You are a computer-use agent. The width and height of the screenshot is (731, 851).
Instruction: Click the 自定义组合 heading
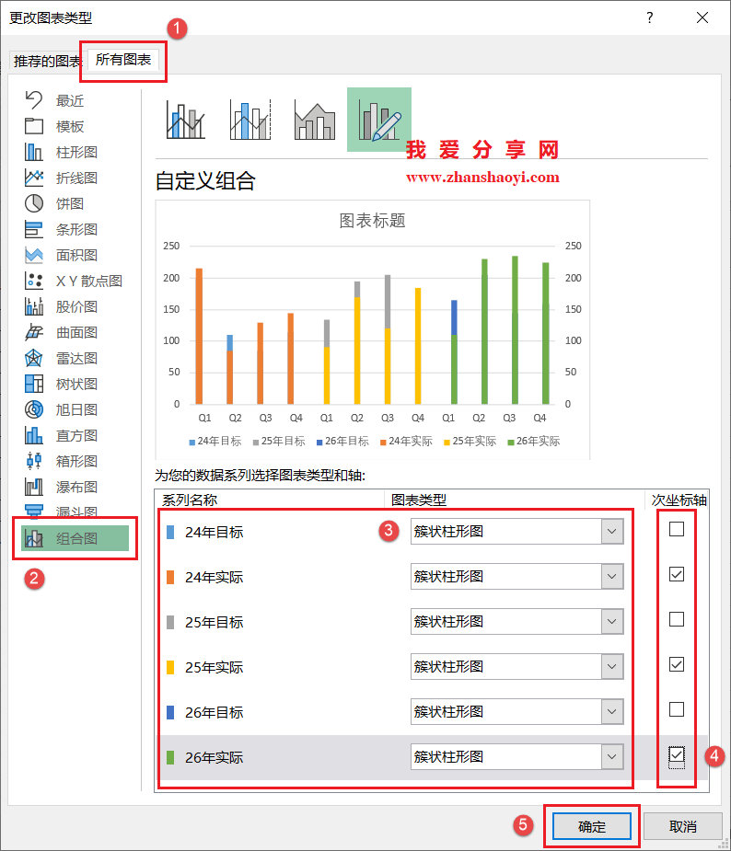205,180
